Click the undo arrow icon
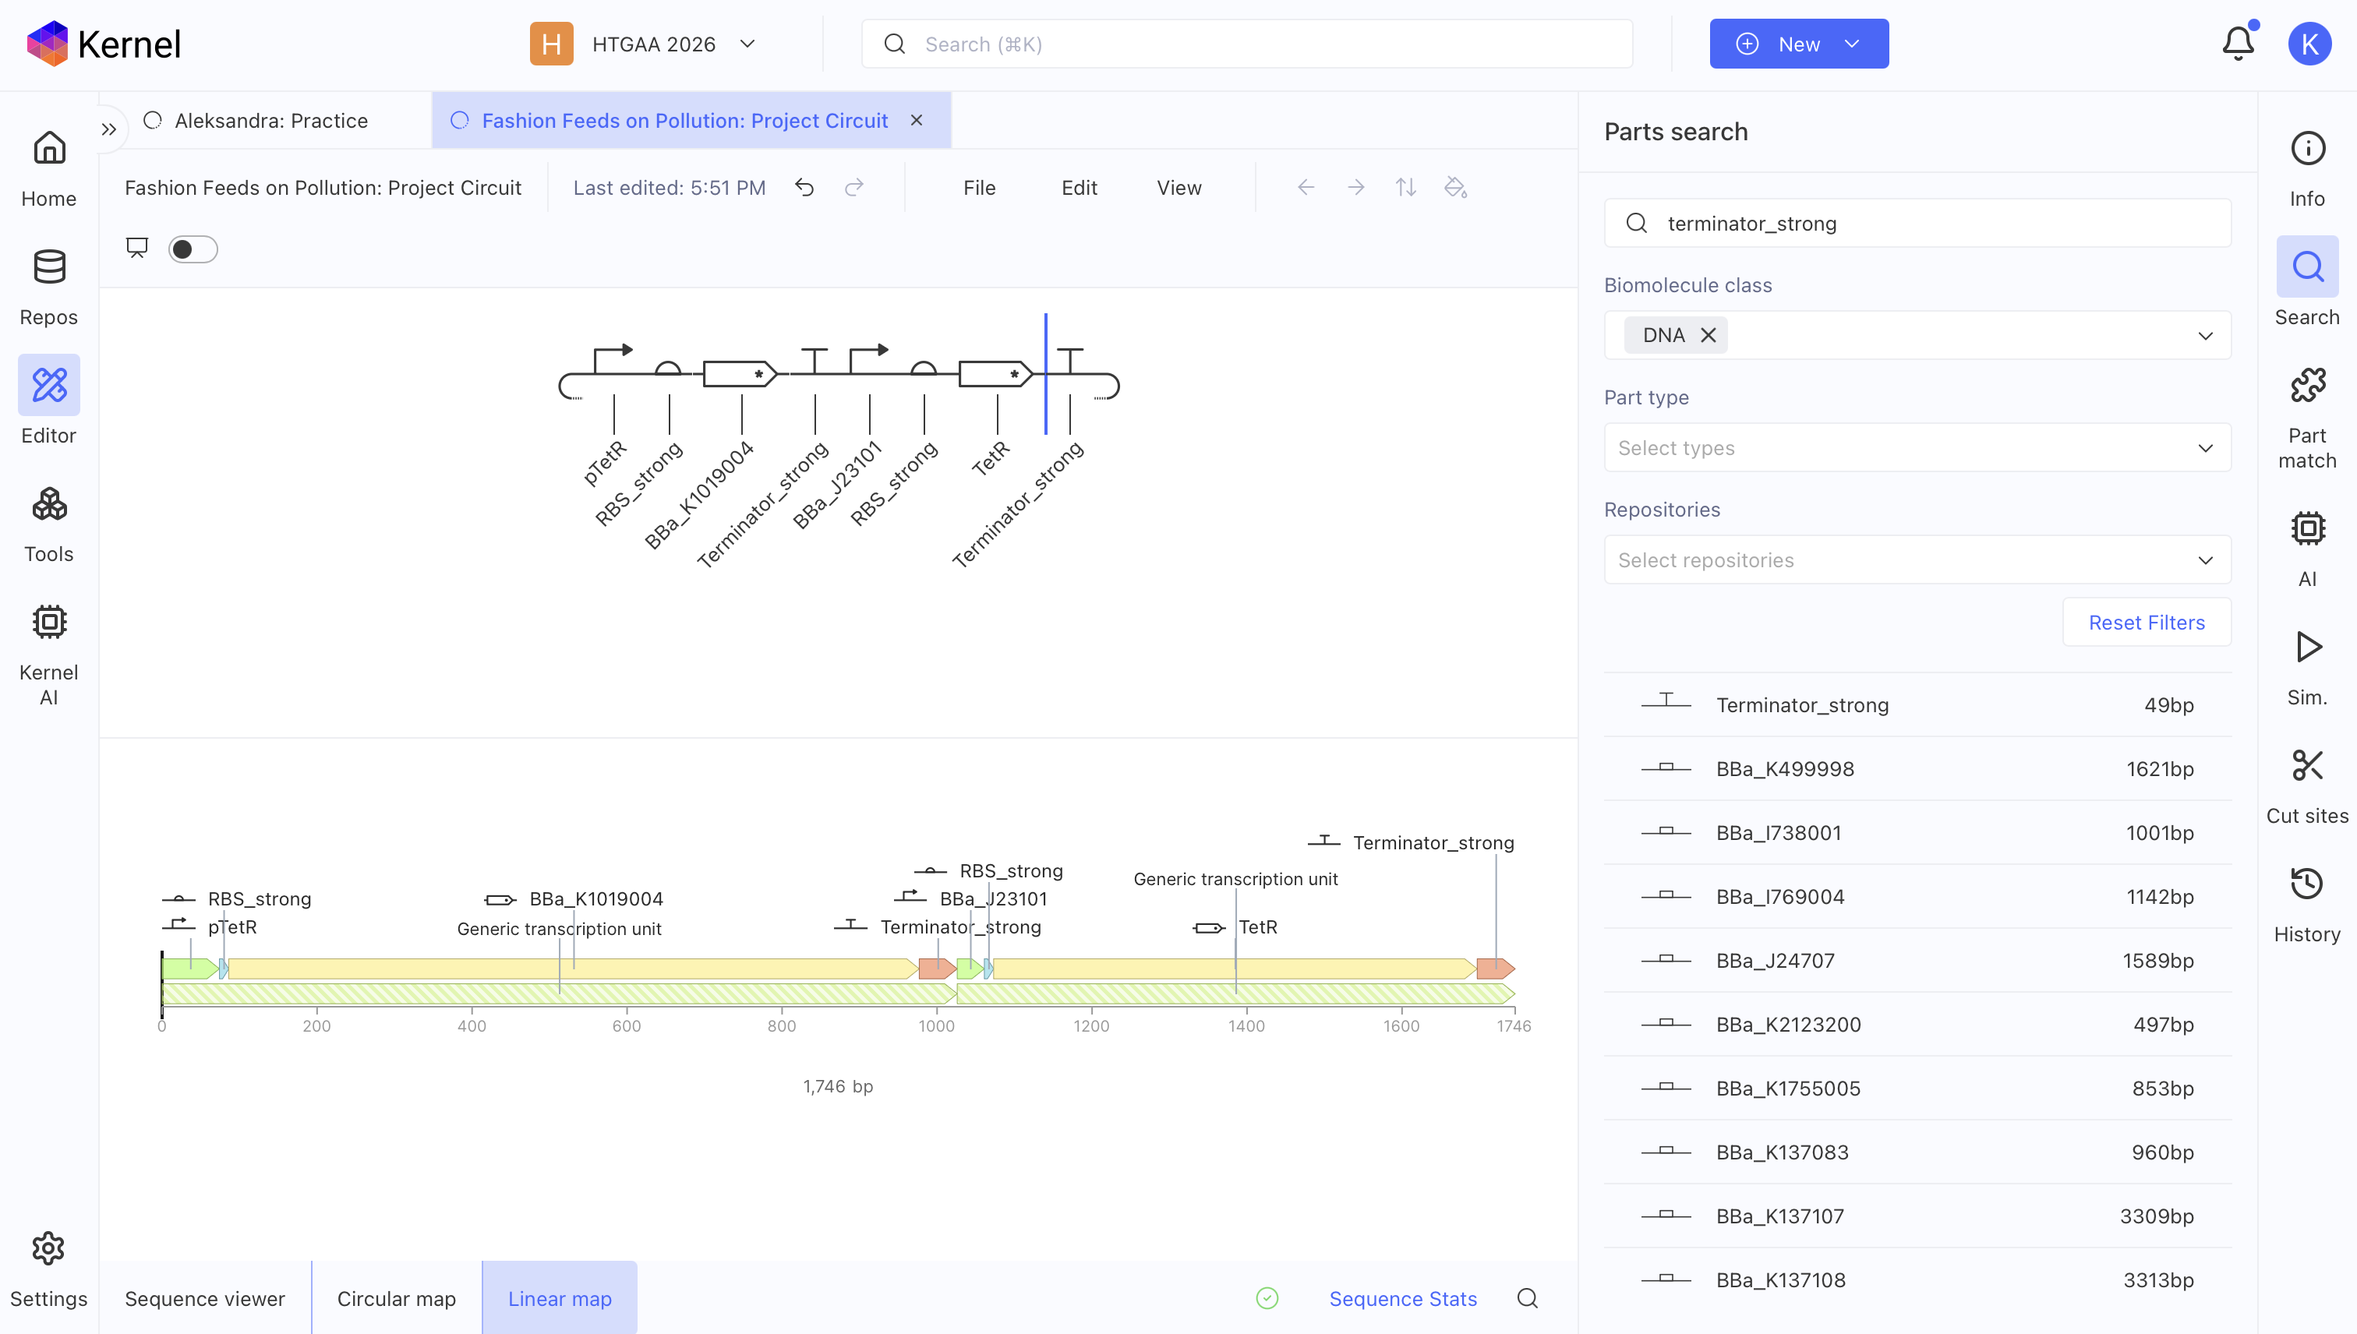 (x=804, y=188)
